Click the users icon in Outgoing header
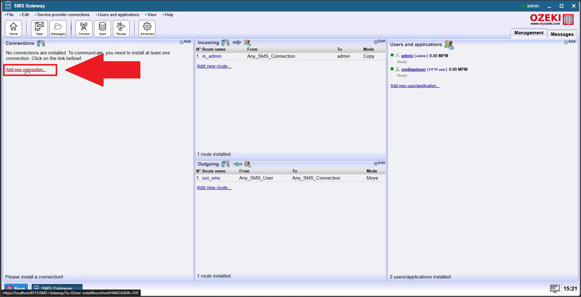 pos(247,164)
